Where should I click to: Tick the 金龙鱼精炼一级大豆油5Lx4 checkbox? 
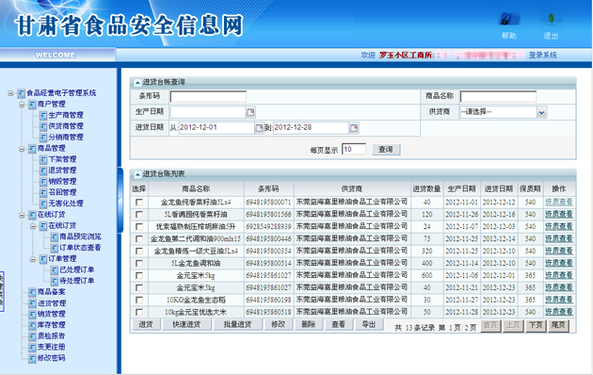click(x=139, y=251)
